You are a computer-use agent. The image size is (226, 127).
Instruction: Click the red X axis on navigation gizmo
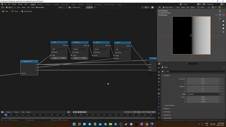coord(224,15)
